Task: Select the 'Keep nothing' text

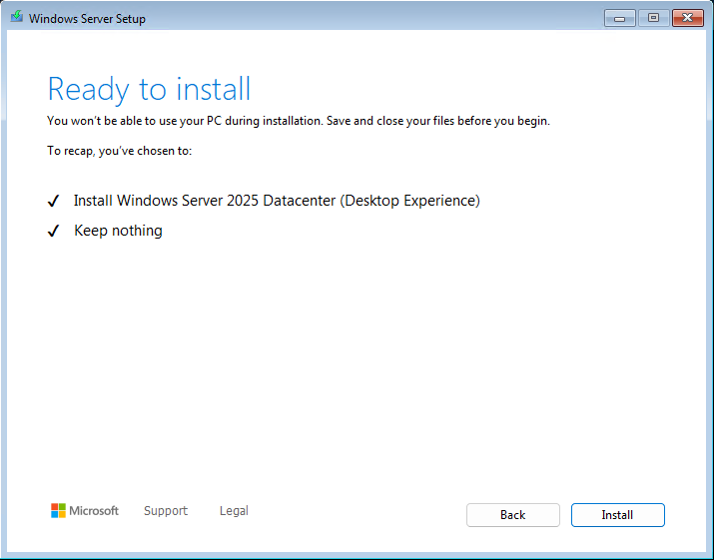Action: pos(119,231)
